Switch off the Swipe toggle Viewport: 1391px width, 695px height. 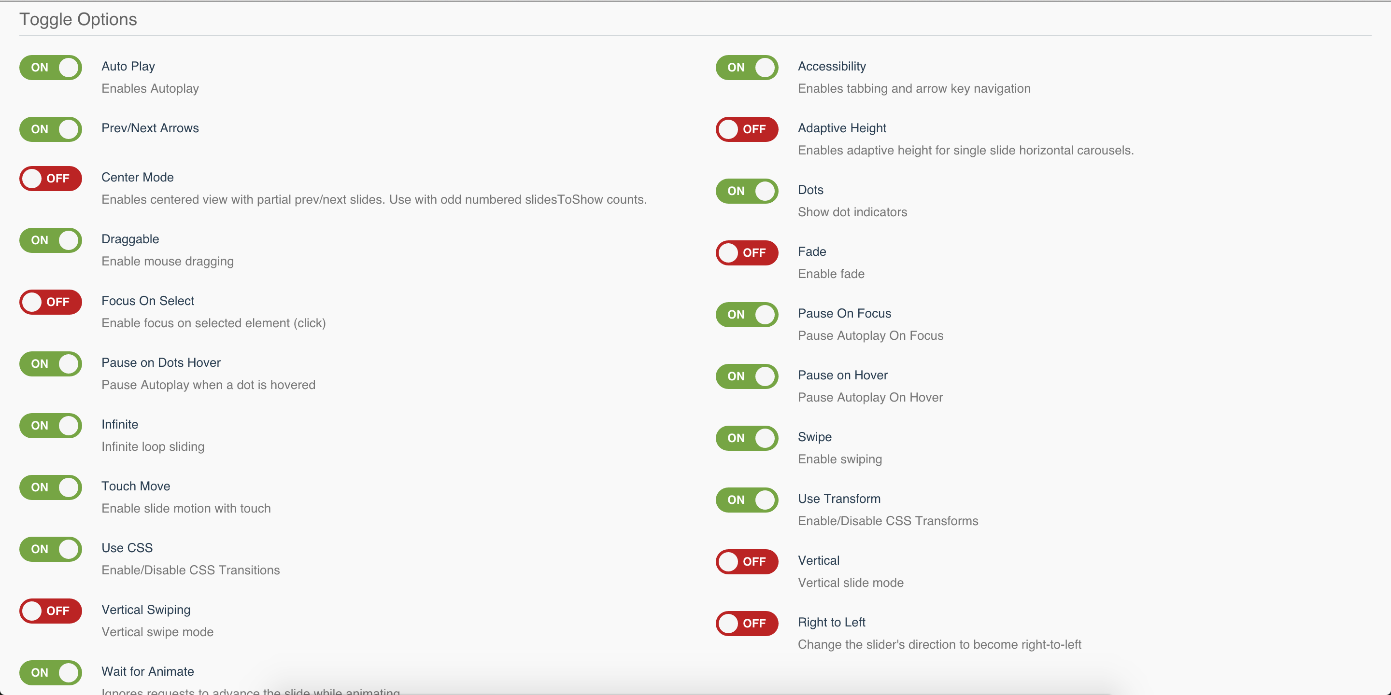[747, 438]
